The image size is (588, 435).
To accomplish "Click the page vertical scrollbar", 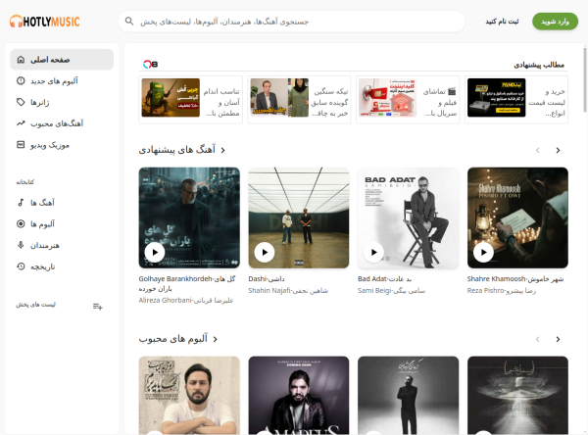I will (x=585, y=79).
